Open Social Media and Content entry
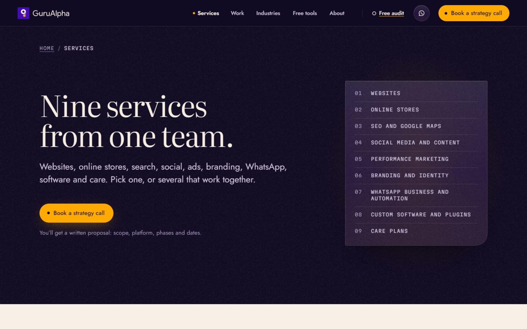This screenshot has height=329, width=527. 416,143
